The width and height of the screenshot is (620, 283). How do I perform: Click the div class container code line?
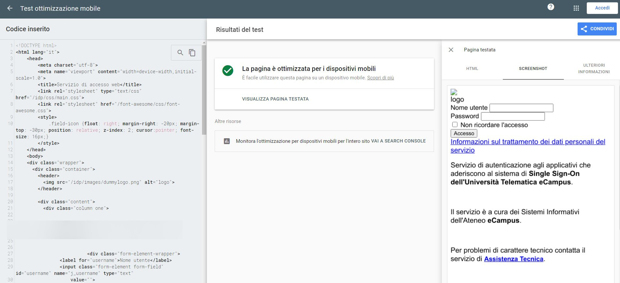[64, 169]
